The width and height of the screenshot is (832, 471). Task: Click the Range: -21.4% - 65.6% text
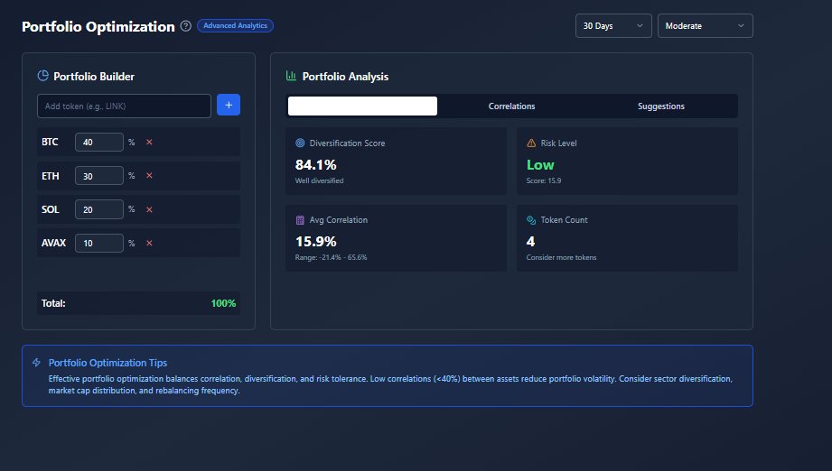tap(332, 257)
